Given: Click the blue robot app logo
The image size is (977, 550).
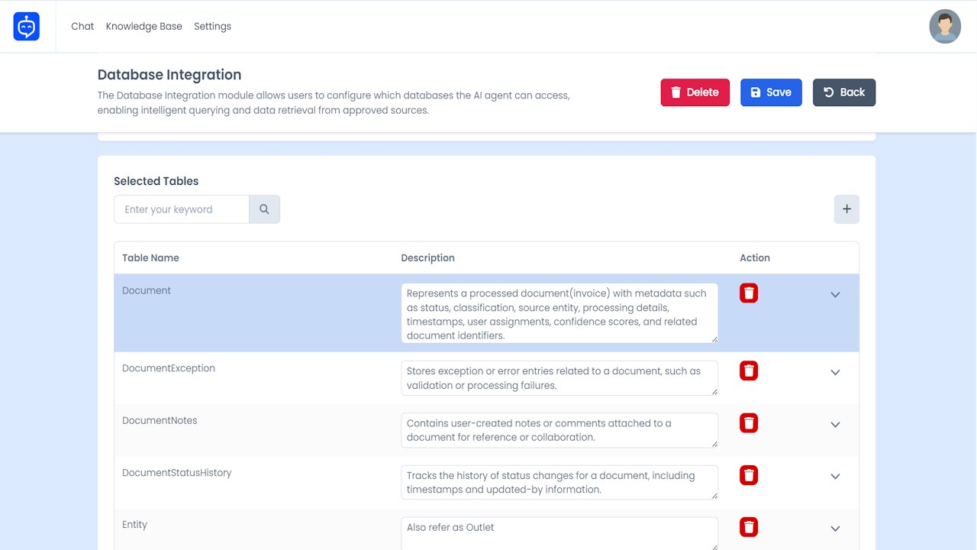Looking at the screenshot, I should pyautogui.click(x=27, y=27).
